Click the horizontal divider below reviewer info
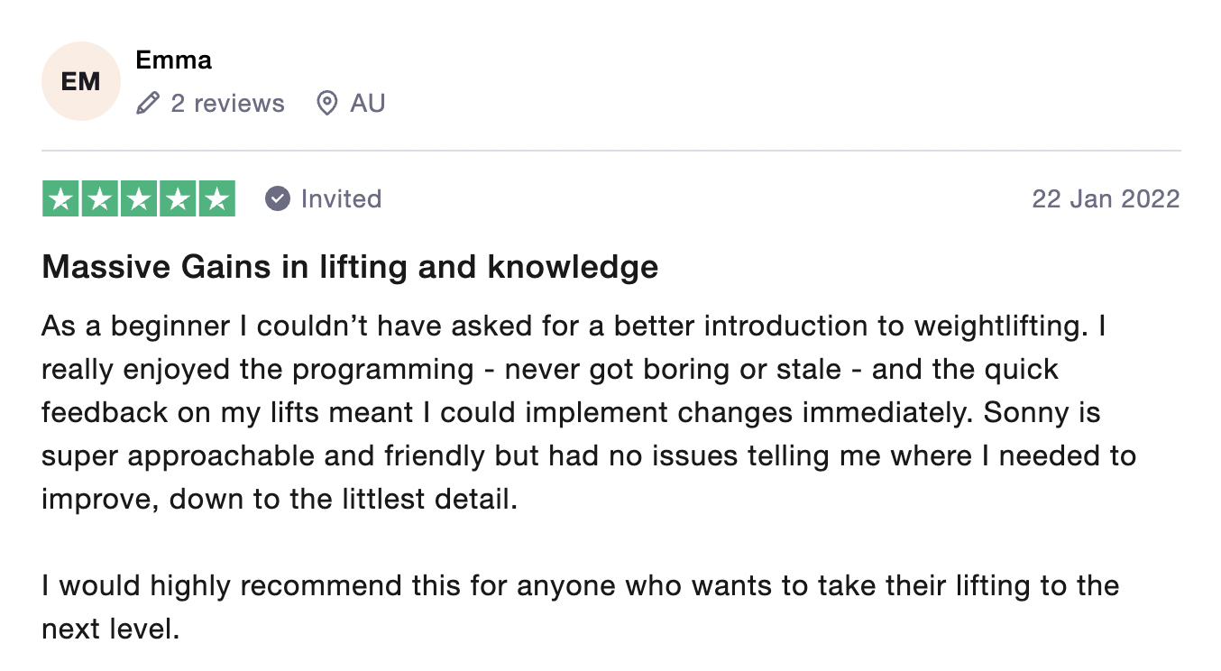Image resolution: width=1221 pixels, height=671 pixels. click(x=611, y=151)
